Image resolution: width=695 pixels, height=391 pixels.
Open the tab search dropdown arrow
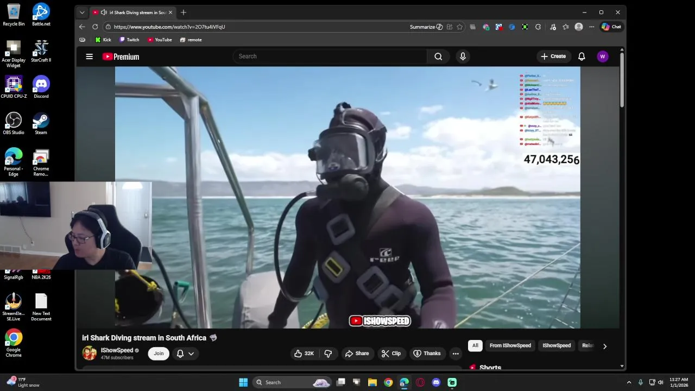(82, 12)
